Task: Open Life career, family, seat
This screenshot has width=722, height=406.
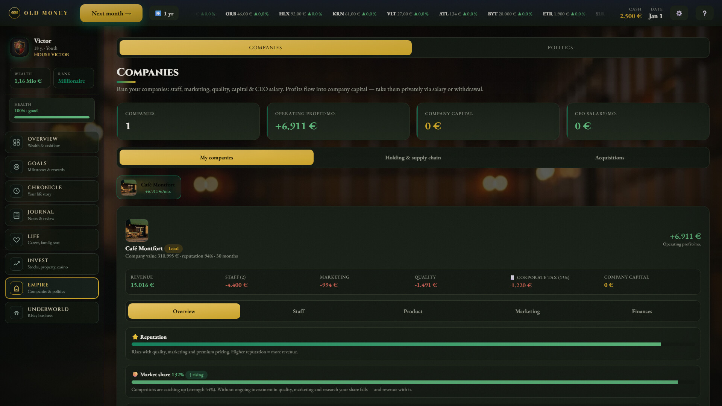Action: [52, 240]
